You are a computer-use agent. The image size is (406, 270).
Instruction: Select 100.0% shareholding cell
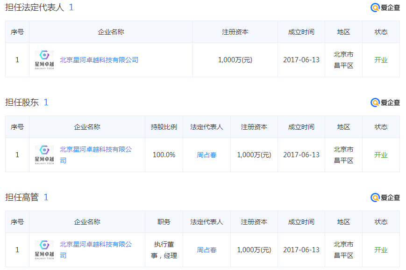[x=164, y=155]
